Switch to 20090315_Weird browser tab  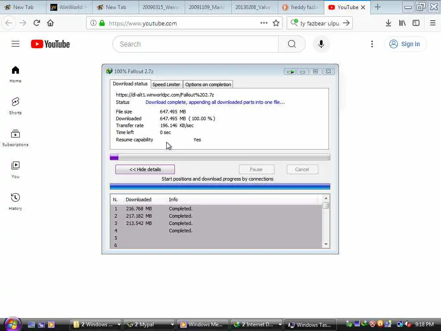(162, 7)
